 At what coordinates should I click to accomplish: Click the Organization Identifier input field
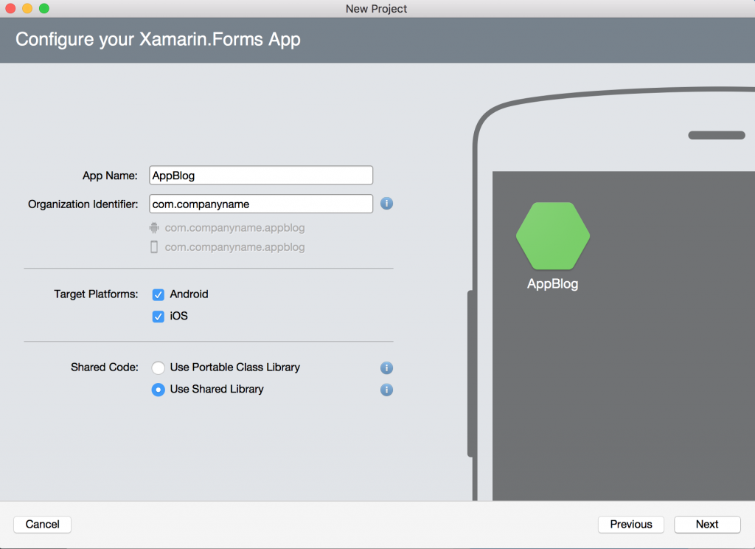(x=261, y=204)
